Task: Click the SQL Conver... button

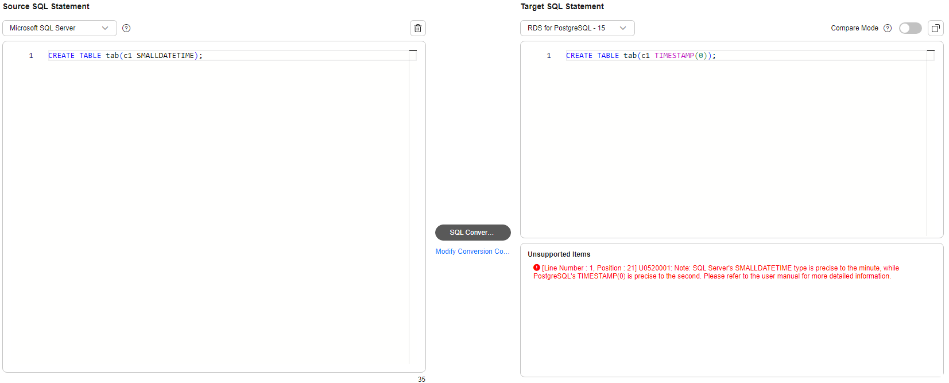Action: click(x=473, y=233)
